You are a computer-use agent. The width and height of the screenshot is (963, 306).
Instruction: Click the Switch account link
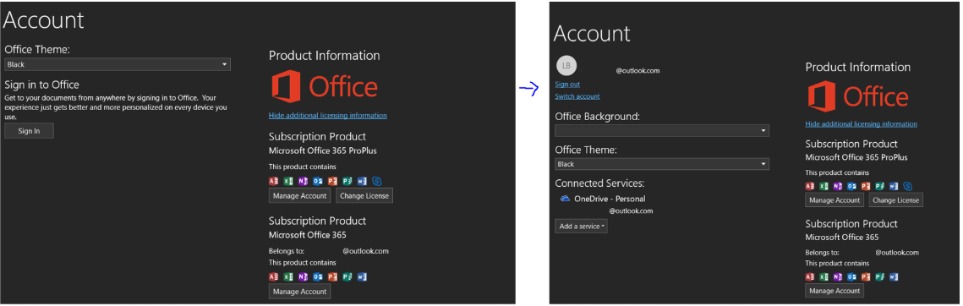click(x=577, y=96)
